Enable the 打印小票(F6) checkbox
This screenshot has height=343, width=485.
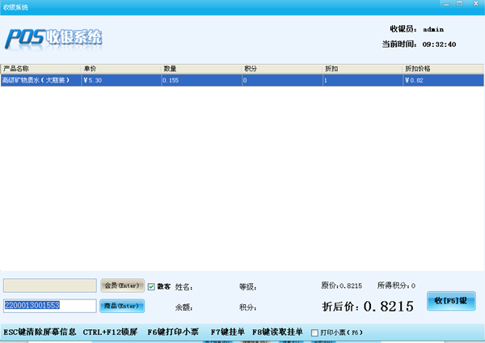point(314,332)
